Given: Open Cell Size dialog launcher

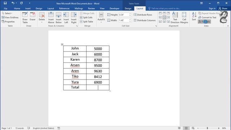Looking at the screenshot, I should click(156, 26).
